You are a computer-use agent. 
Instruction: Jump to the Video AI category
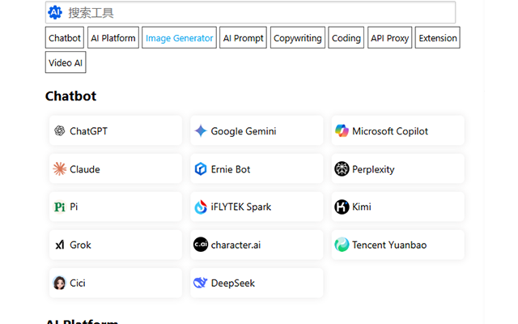[66, 62]
